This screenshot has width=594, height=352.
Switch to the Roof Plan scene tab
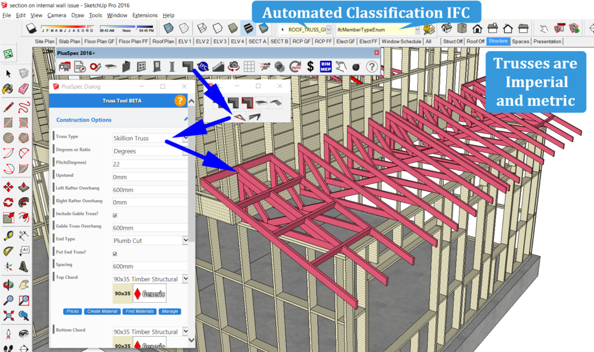pos(163,41)
